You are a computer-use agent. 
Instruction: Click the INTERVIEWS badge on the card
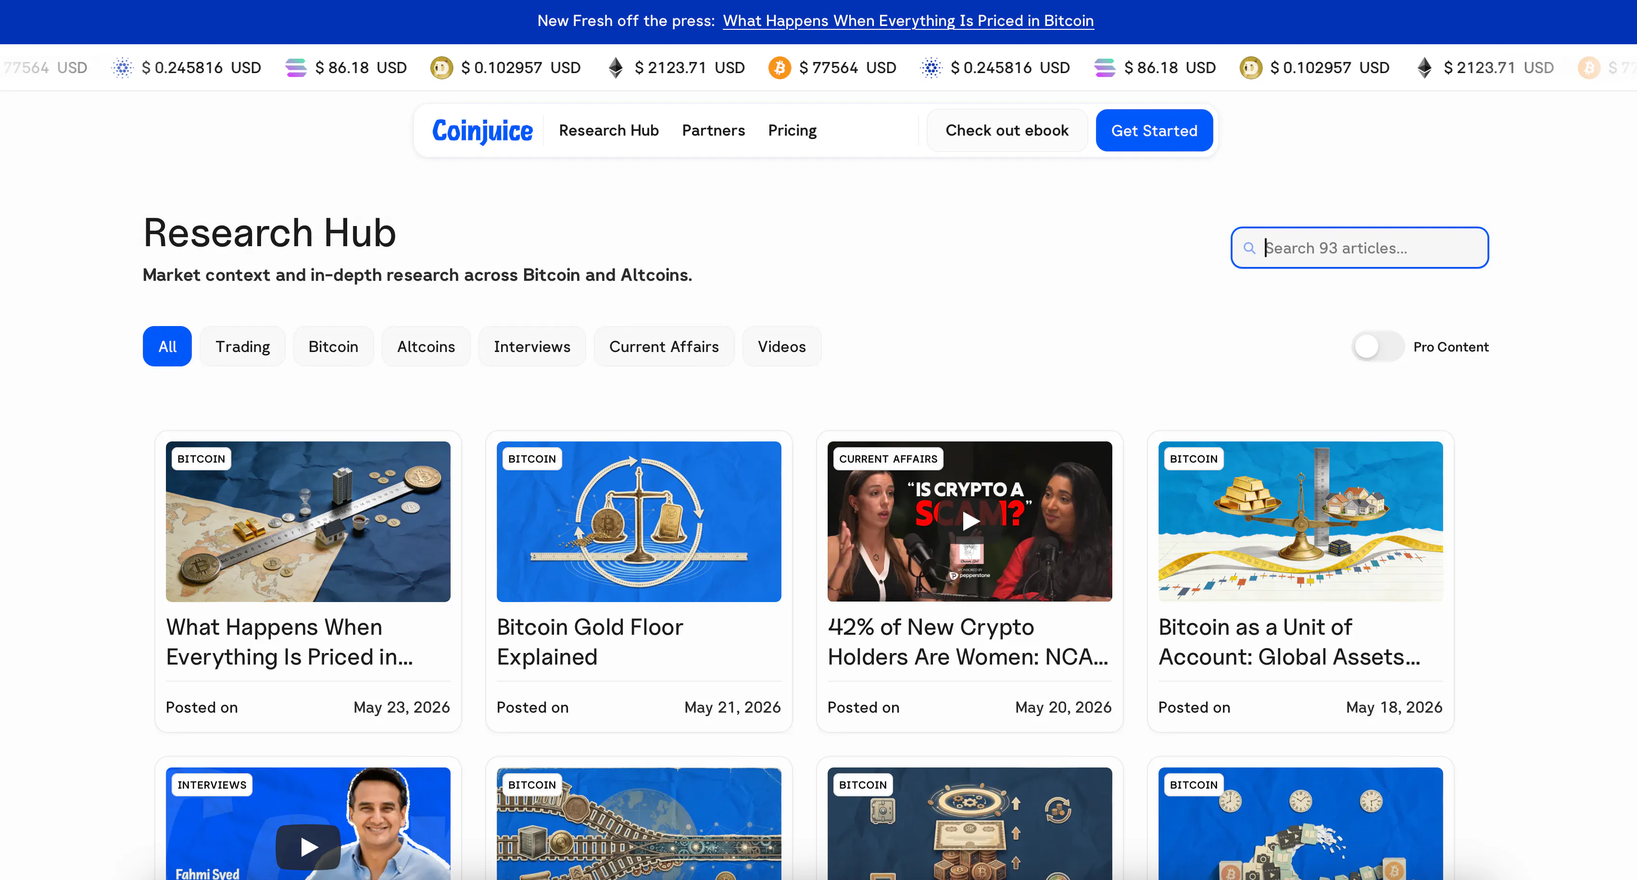(x=212, y=785)
